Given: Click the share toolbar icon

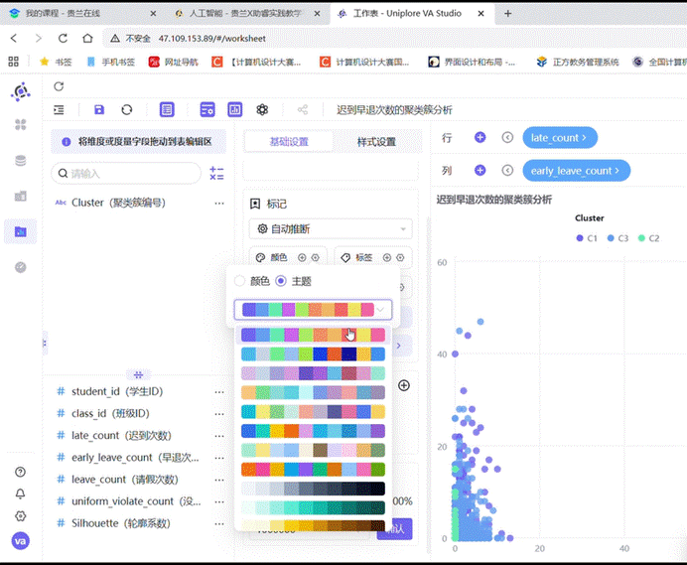Looking at the screenshot, I should (303, 109).
